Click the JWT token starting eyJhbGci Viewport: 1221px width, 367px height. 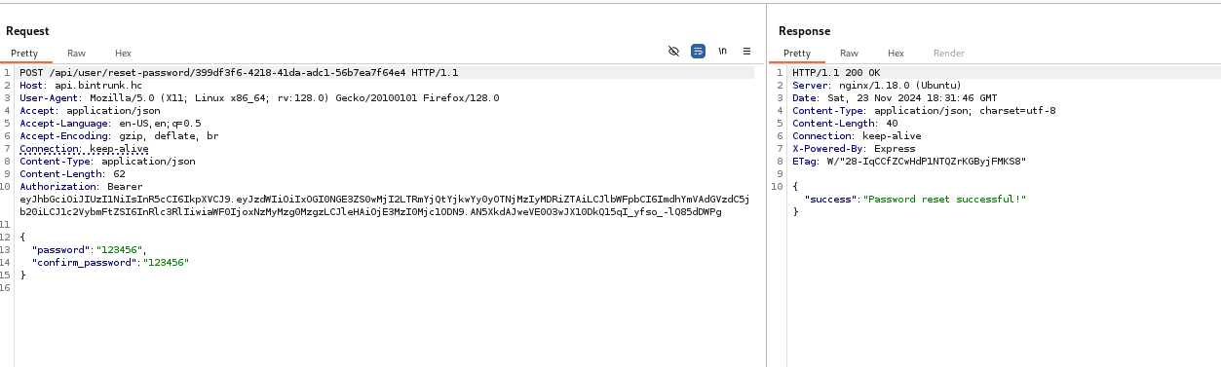384,205
